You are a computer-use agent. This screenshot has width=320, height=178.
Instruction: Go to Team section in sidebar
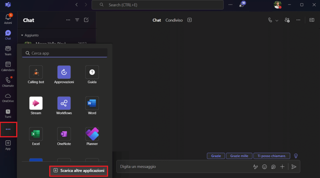[x=8, y=51]
